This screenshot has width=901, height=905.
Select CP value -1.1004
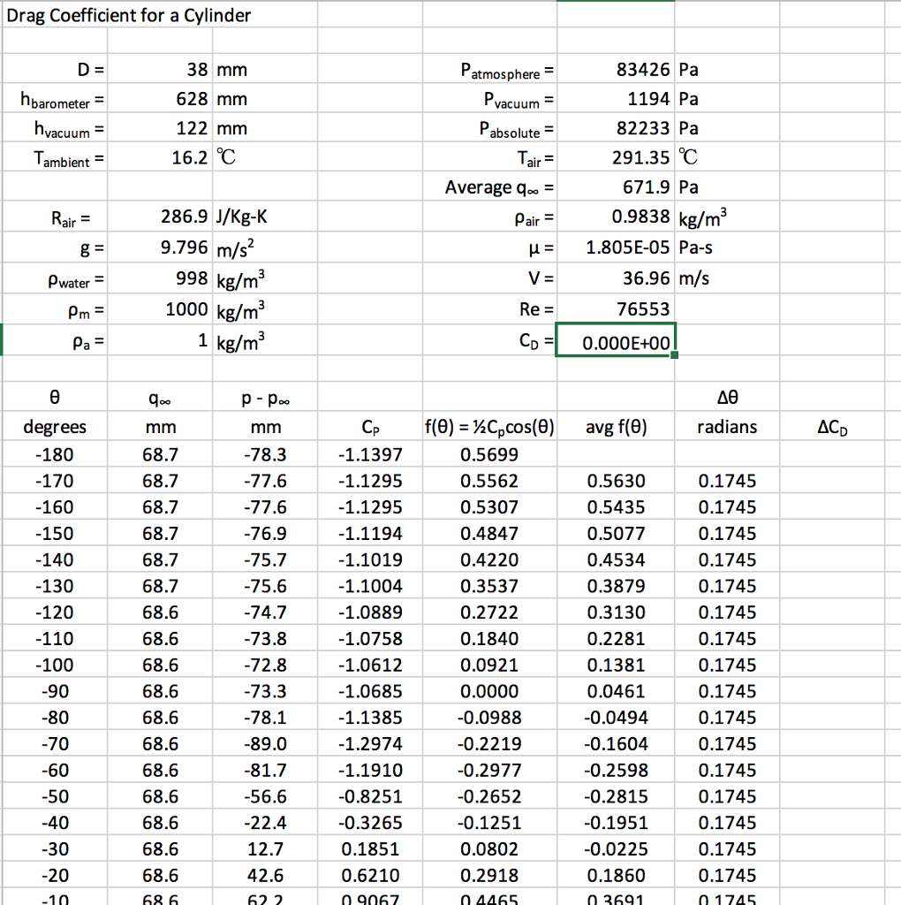pyautogui.click(x=370, y=586)
